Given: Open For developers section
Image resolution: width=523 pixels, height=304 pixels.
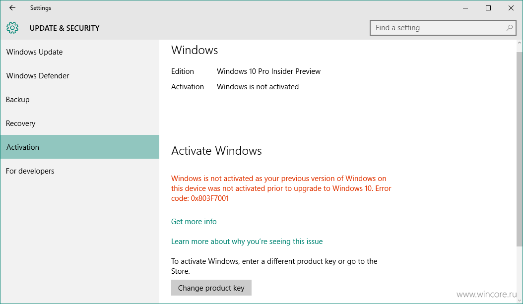Looking at the screenshot, I should tap(80, 171).
